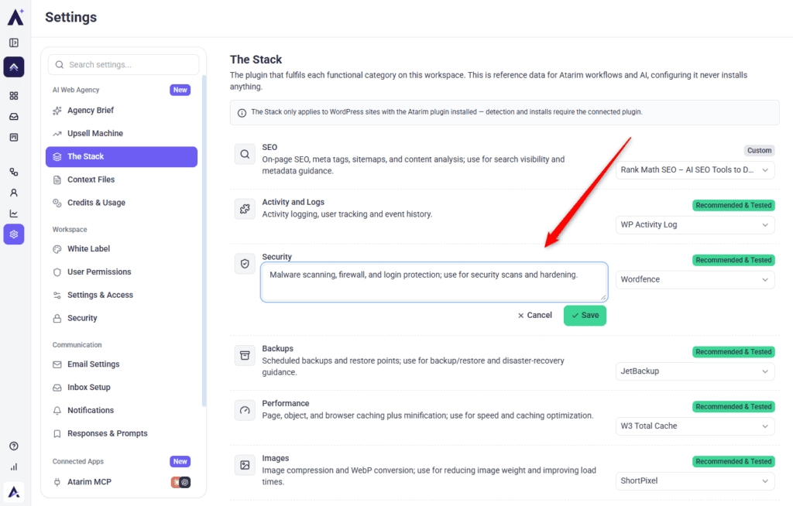Click the New badge beside AI Web Agency
The image size is (793, 506).
pos(180,90)
